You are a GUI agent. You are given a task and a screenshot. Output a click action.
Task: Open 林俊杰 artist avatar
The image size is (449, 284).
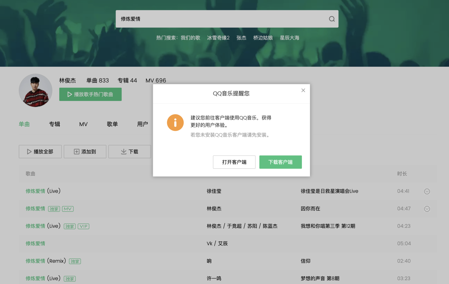36,90
